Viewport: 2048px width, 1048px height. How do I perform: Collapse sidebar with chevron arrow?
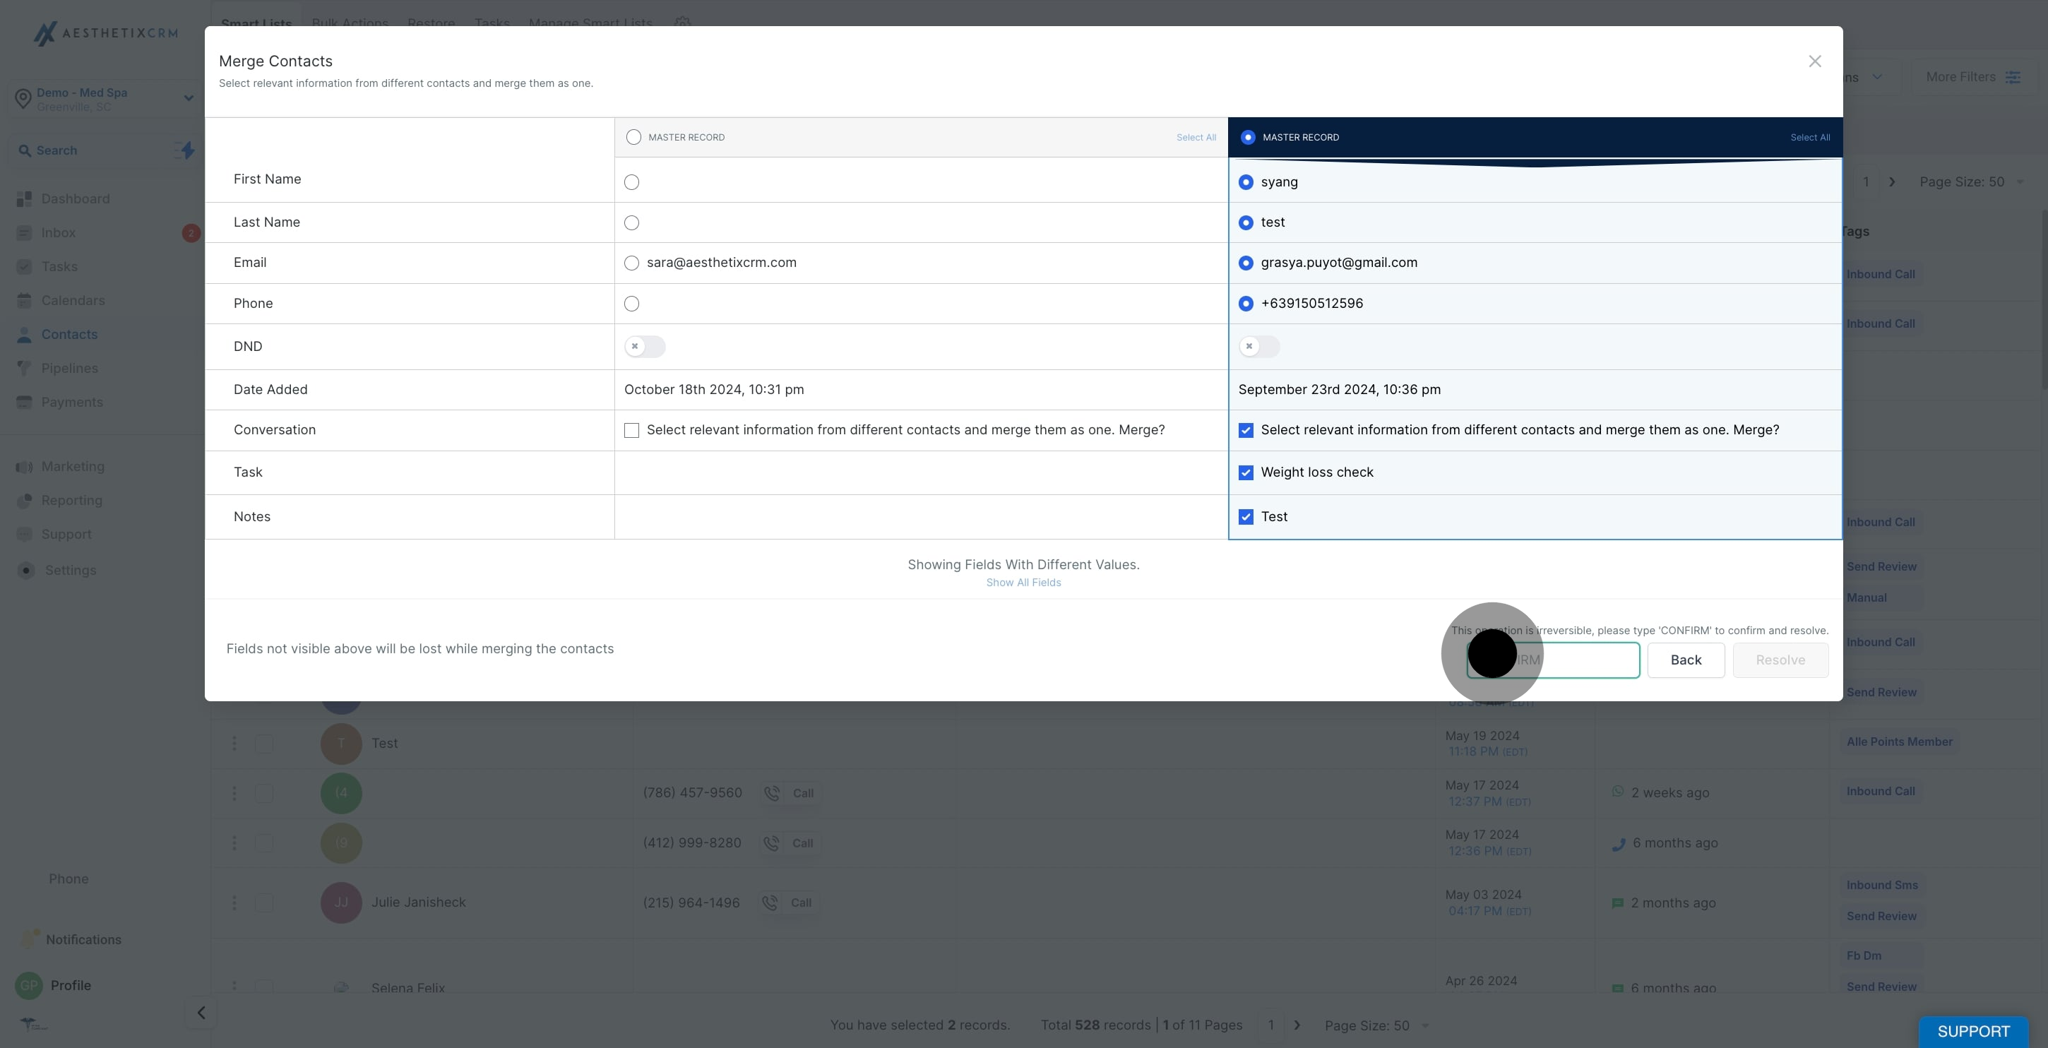click(201, 1012)
